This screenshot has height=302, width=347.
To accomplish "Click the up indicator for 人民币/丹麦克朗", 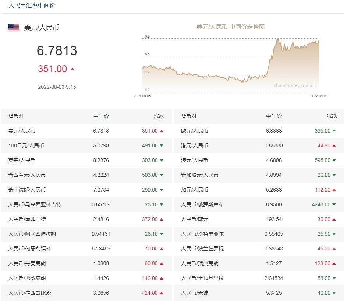I will (161, 263).
